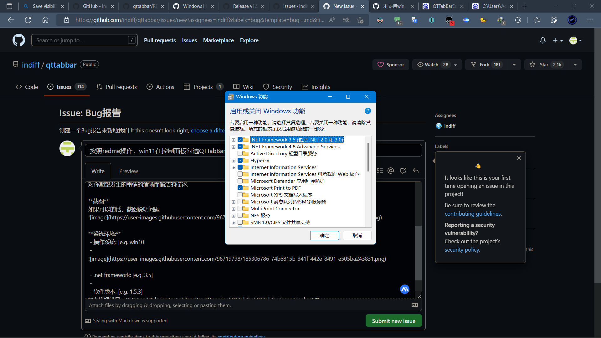Click the Markdown icon in the attach bar

pyautogui.click(x=414, y=305)
